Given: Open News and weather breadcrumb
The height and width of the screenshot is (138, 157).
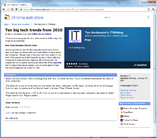Looking at the screenshot, I should 21,24.
